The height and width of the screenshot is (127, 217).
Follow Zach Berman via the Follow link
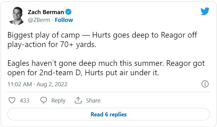(x=64, y=20)
